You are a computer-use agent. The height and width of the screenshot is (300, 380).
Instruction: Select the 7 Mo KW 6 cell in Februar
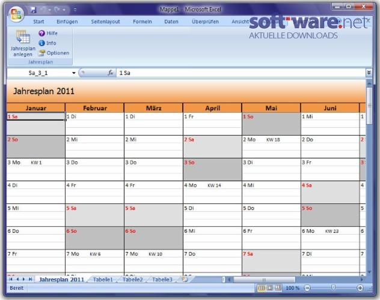[x=95, y=254]
